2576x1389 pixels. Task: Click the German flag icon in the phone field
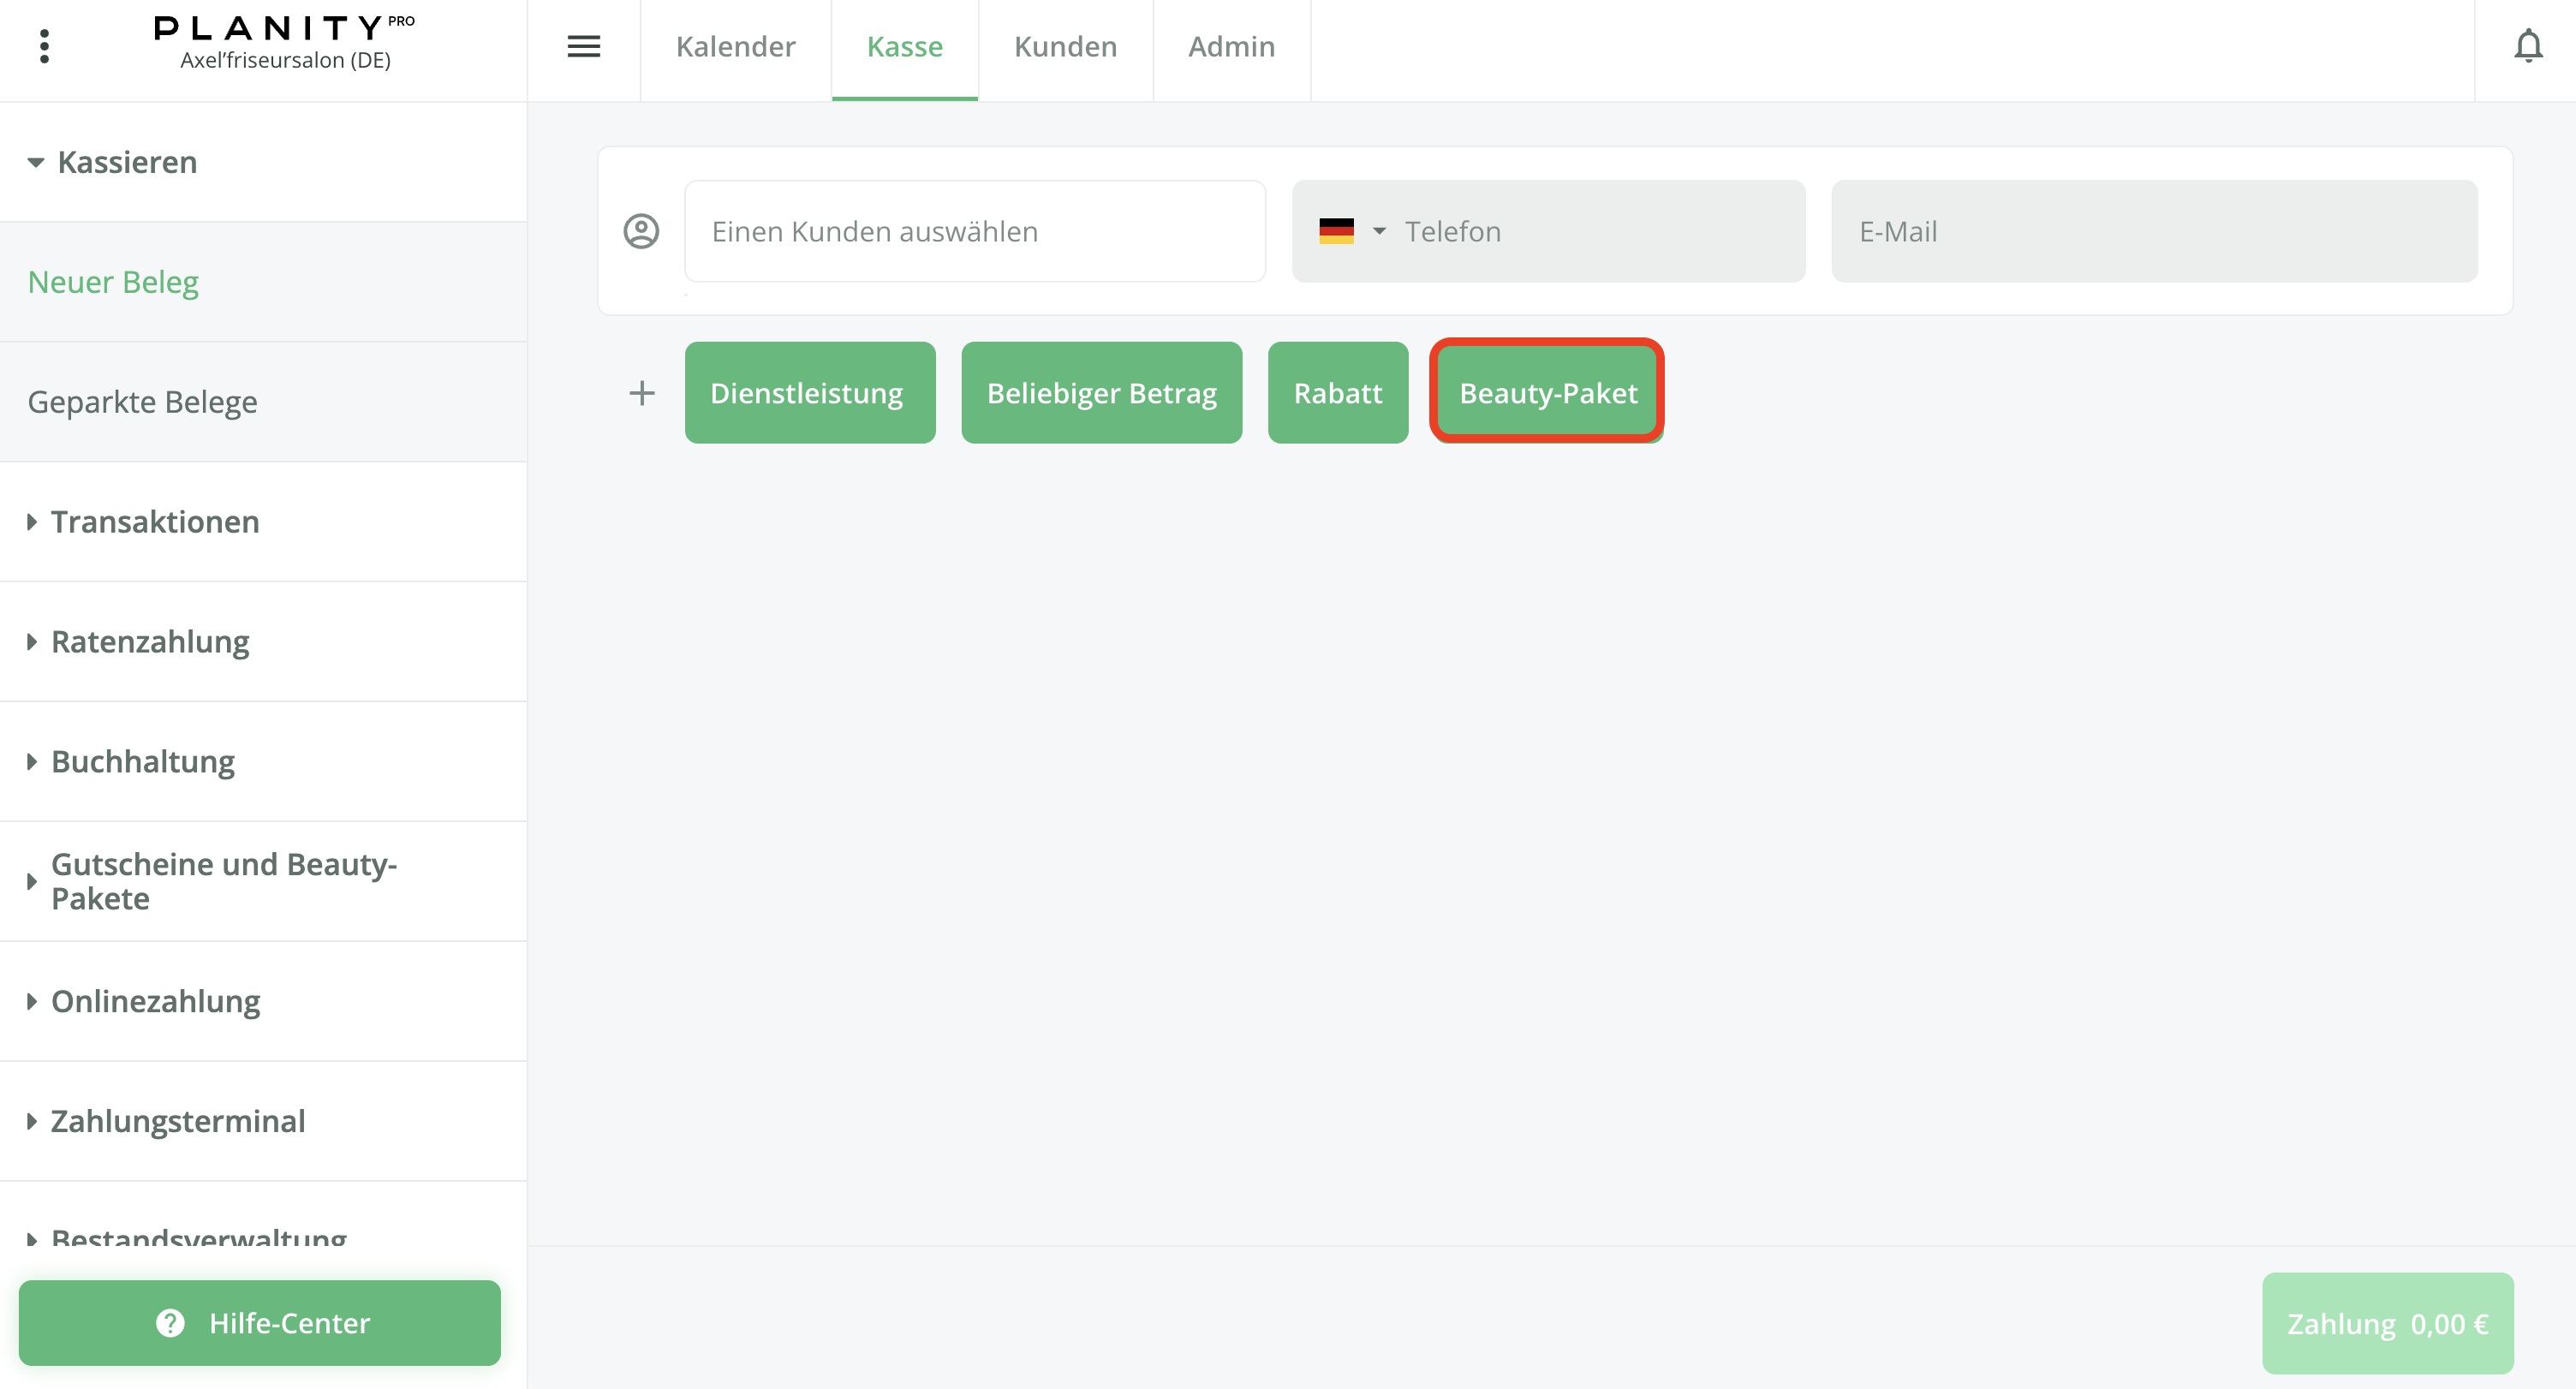point(1335,231)
